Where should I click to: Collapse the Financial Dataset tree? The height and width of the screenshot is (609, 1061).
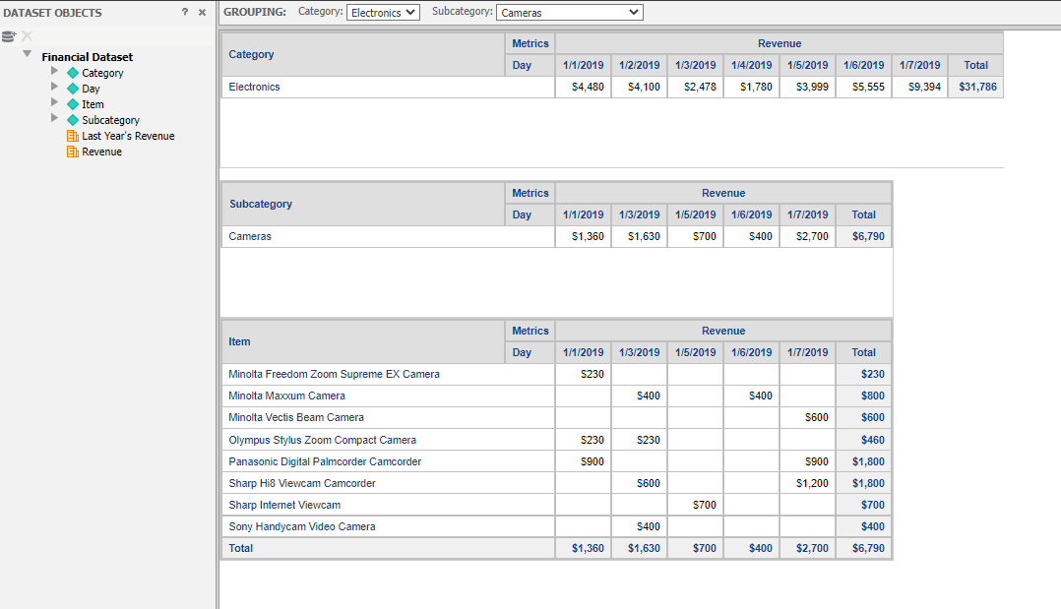click(28, 54)
